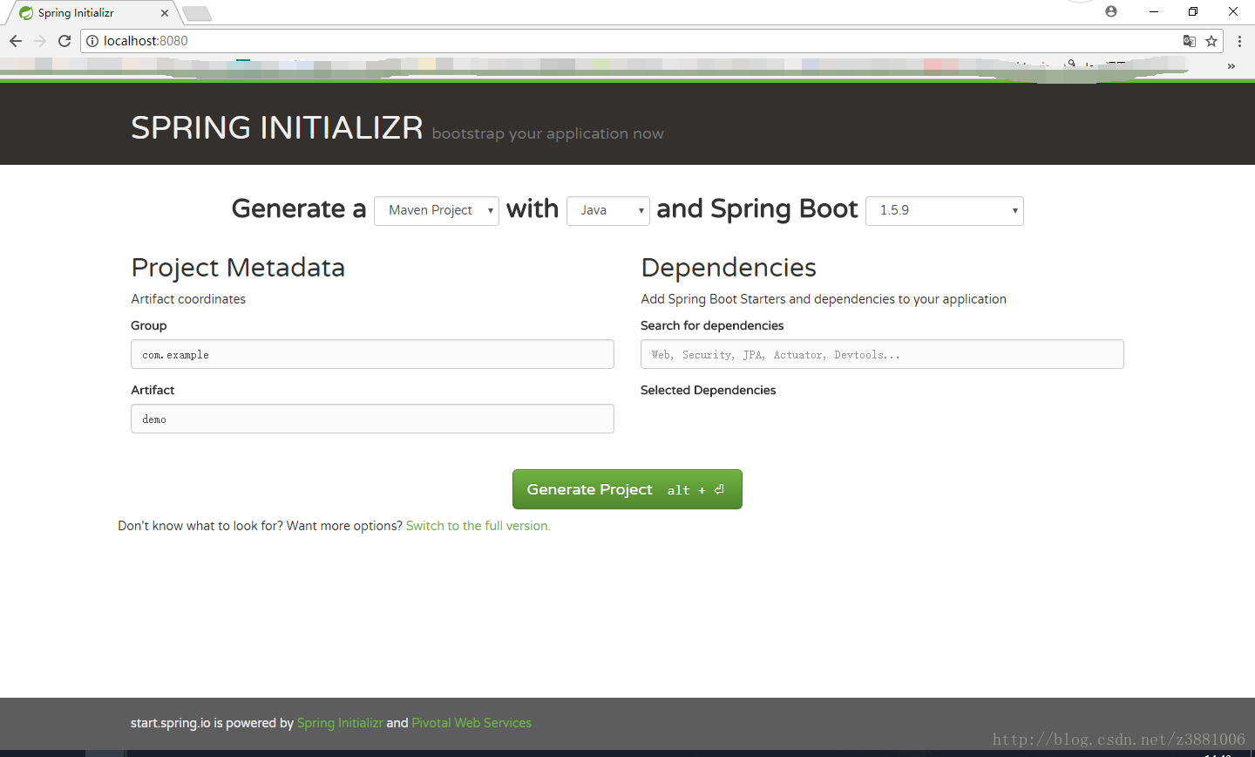
Task: Minimize the Chrome window
Action: click(1154, 11)
